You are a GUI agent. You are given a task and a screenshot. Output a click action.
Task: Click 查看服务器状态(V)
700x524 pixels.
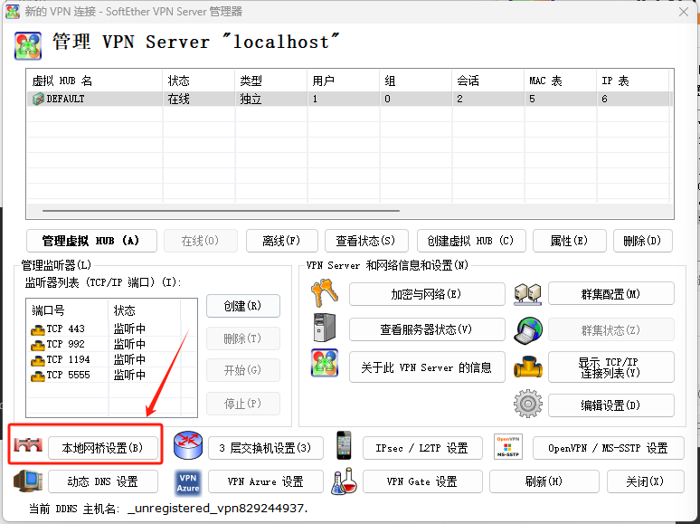(x=427, y=329)
